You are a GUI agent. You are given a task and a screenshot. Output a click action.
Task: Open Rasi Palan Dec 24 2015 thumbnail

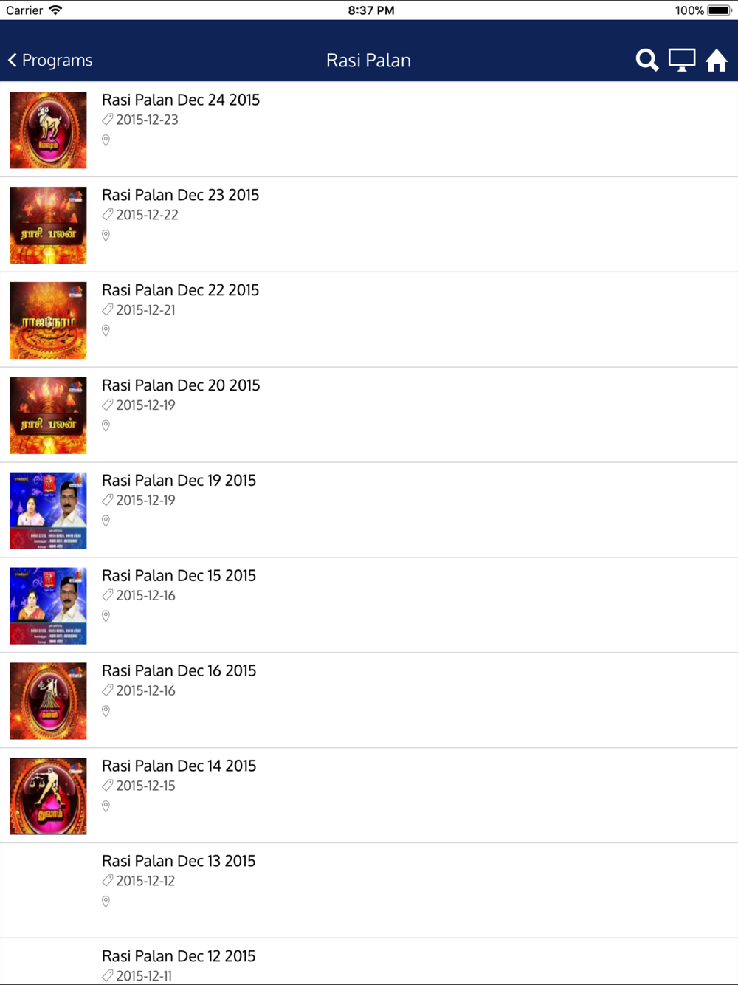[x=48, y=130]
